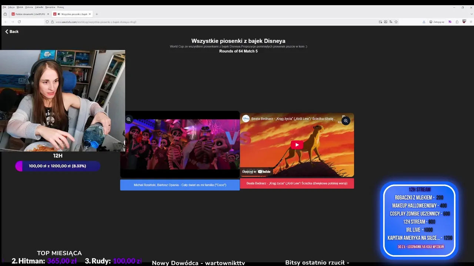Open the Edycja menu
Screen dimensions: 474x266
(x=11, y=7)
